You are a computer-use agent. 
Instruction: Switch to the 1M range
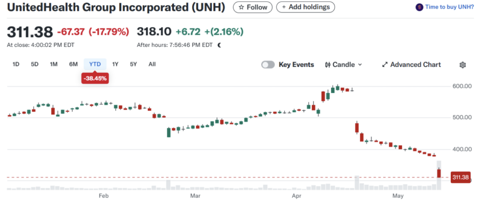point(53,64)
